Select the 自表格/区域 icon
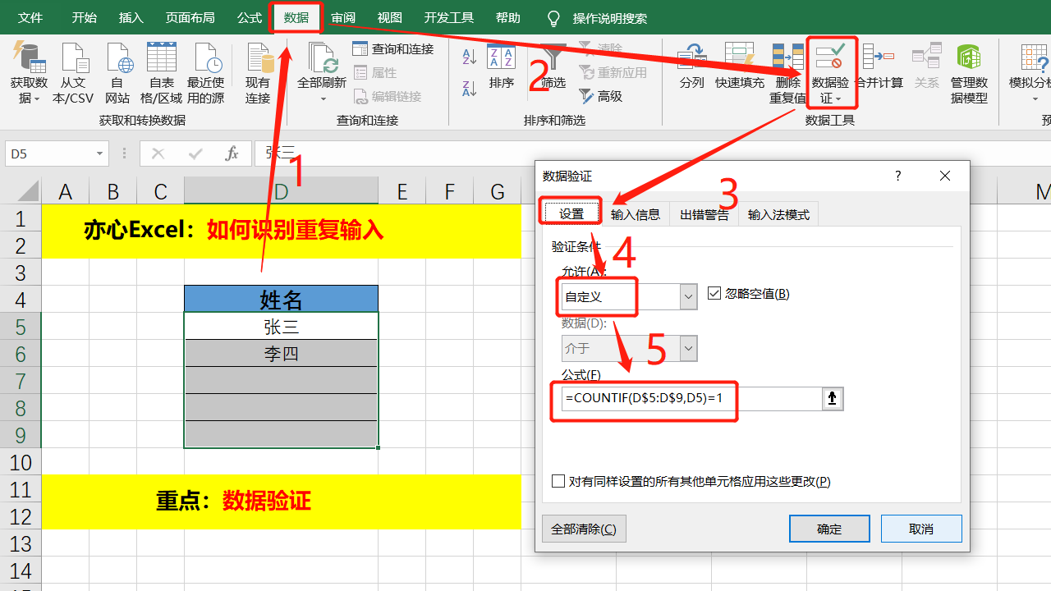1051x591 pixels. (x=161, y=74)
